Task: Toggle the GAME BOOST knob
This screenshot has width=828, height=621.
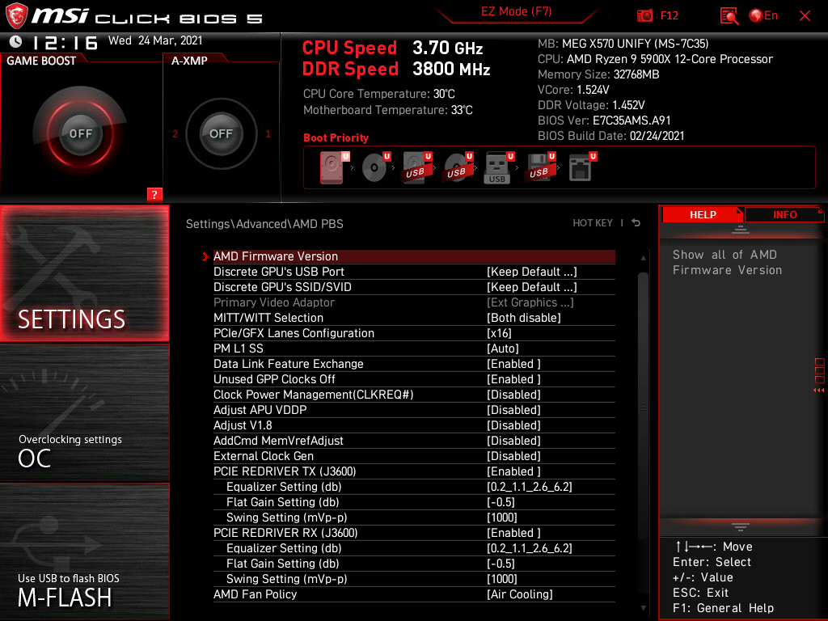Action: [80, 133]
